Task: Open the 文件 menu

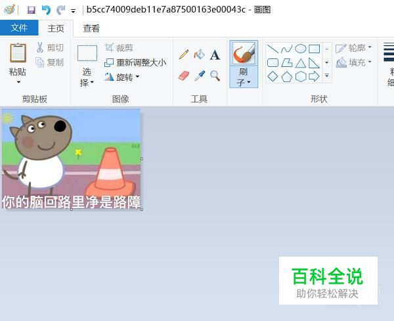Action: tap(19, 28)
